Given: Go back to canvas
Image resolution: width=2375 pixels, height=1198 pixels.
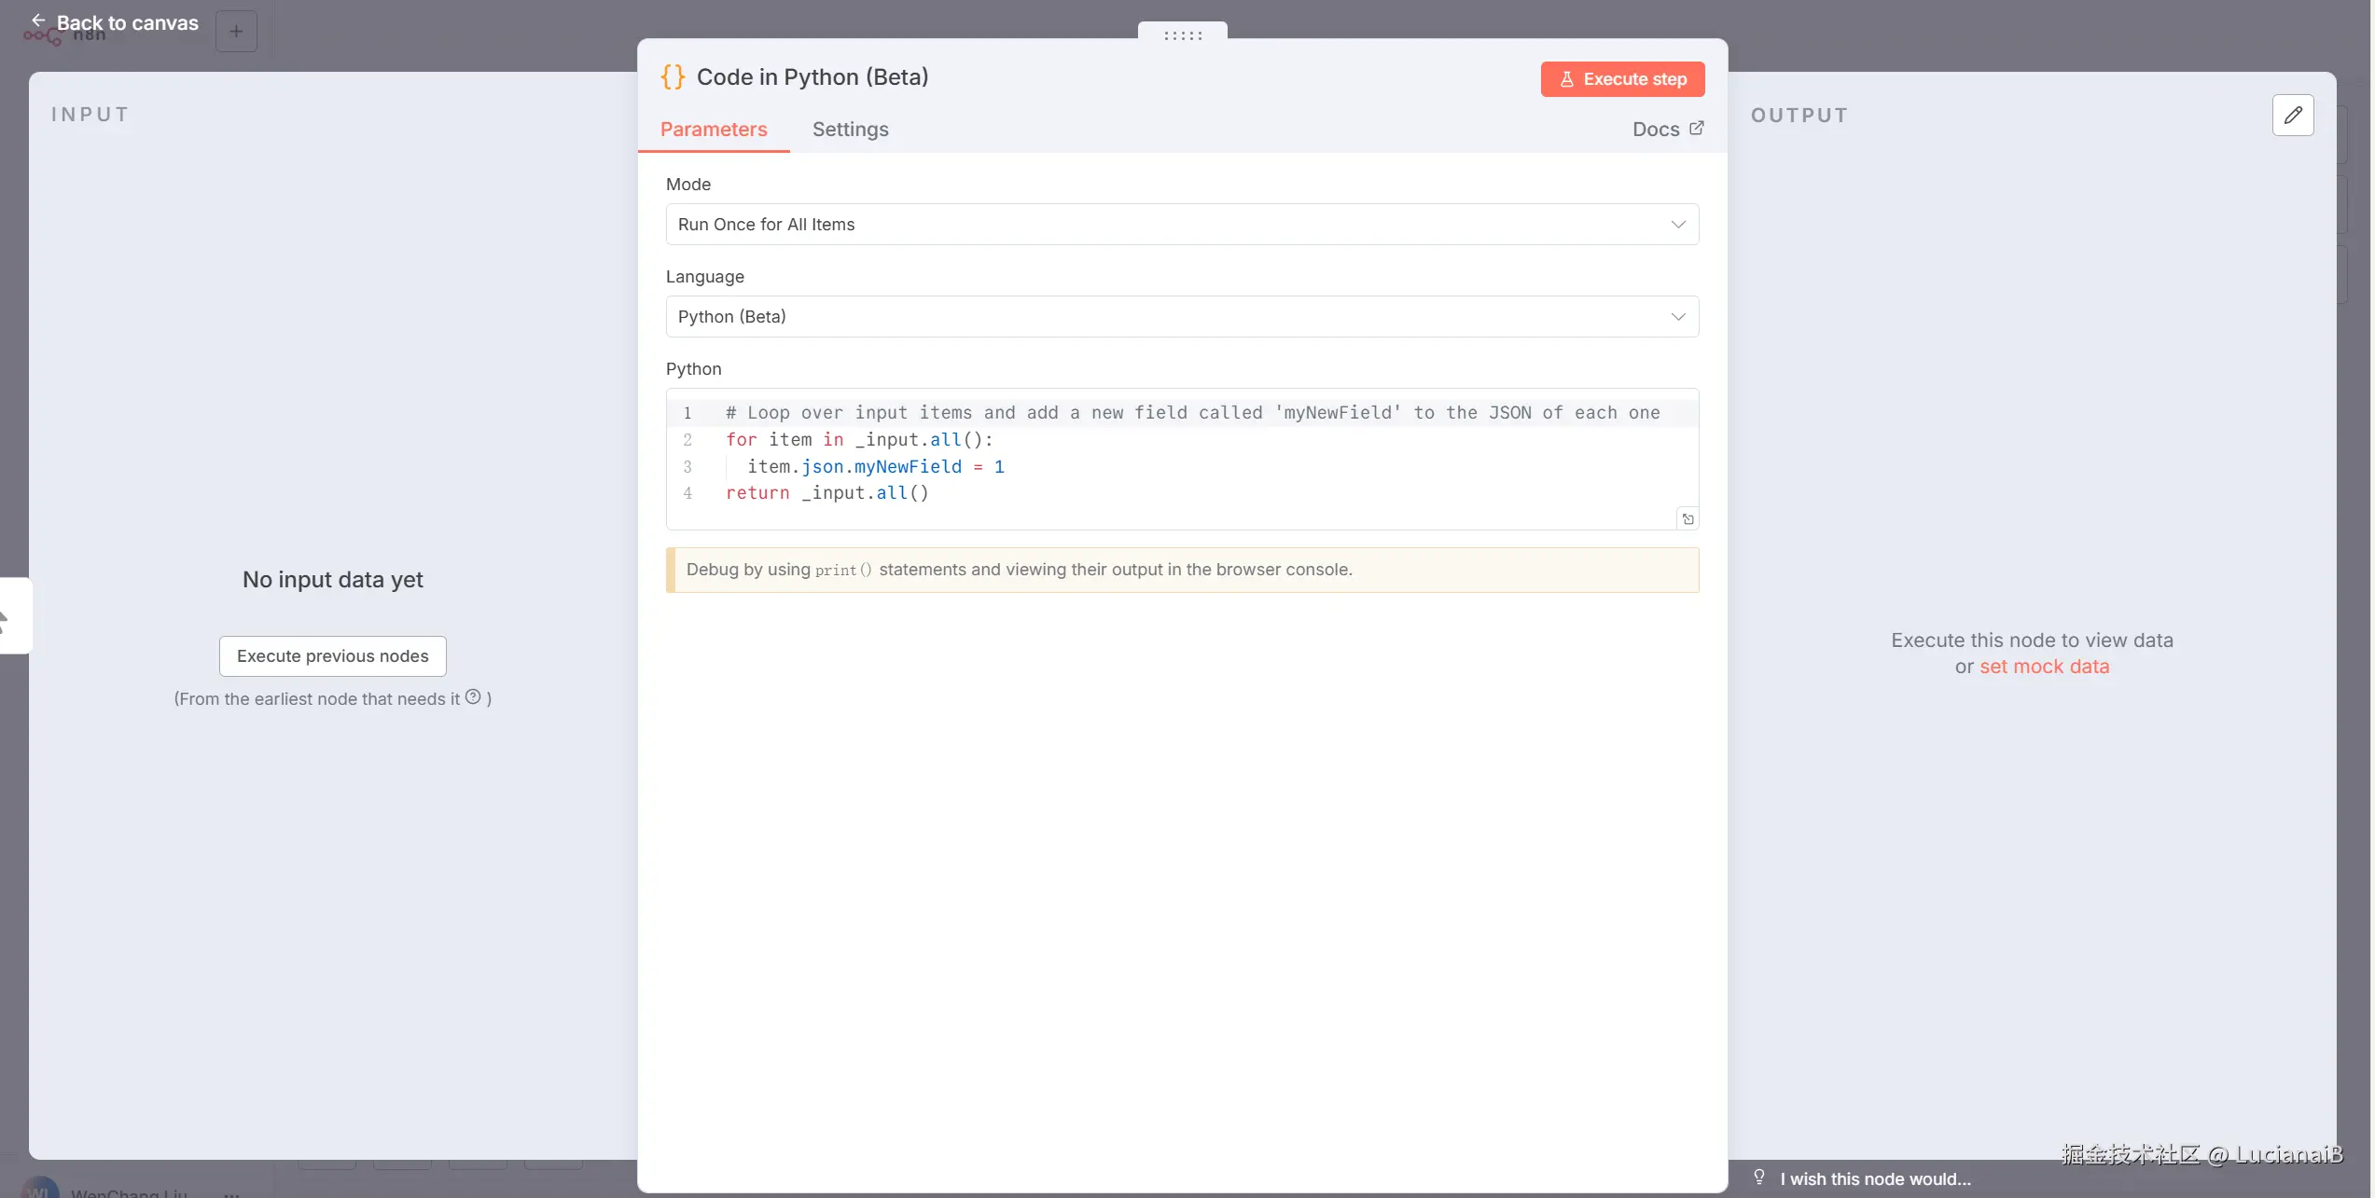Looking at the screenshot, I should (x=127, y=23).
